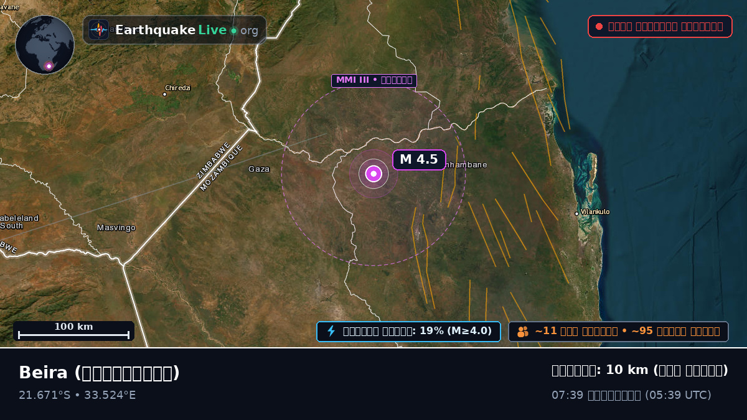Click the red live alert badge
The width and height of the screenshot is (747, 420).
coord(660,26)
